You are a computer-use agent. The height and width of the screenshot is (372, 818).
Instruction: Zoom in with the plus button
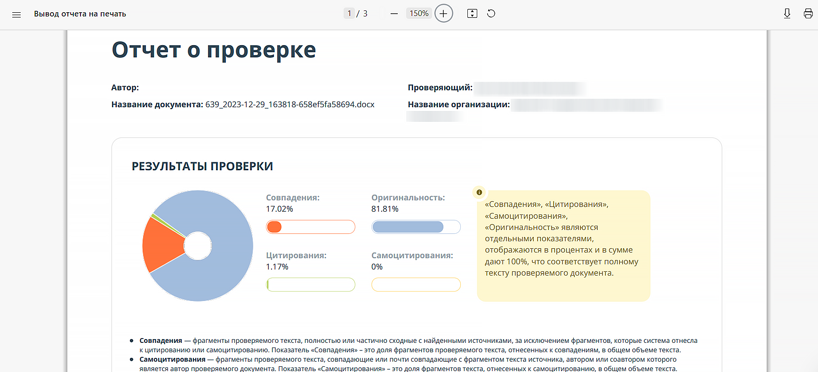tap(443, 14)
